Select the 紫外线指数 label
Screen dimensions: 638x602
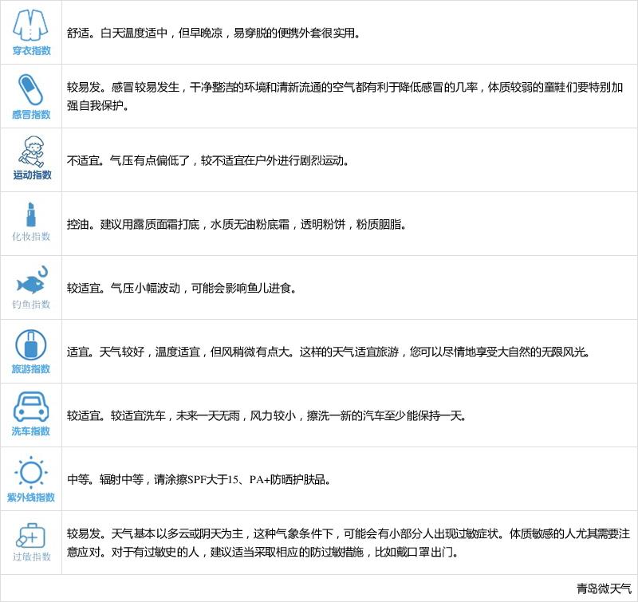pyautogui.click(x=31, y=497)
